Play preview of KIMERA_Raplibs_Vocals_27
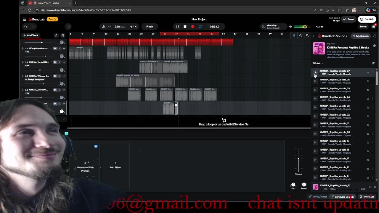This screenshot has width=379, height=213. (x=315, y=72)
